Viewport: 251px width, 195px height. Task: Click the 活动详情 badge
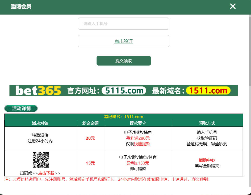[21, 108]
